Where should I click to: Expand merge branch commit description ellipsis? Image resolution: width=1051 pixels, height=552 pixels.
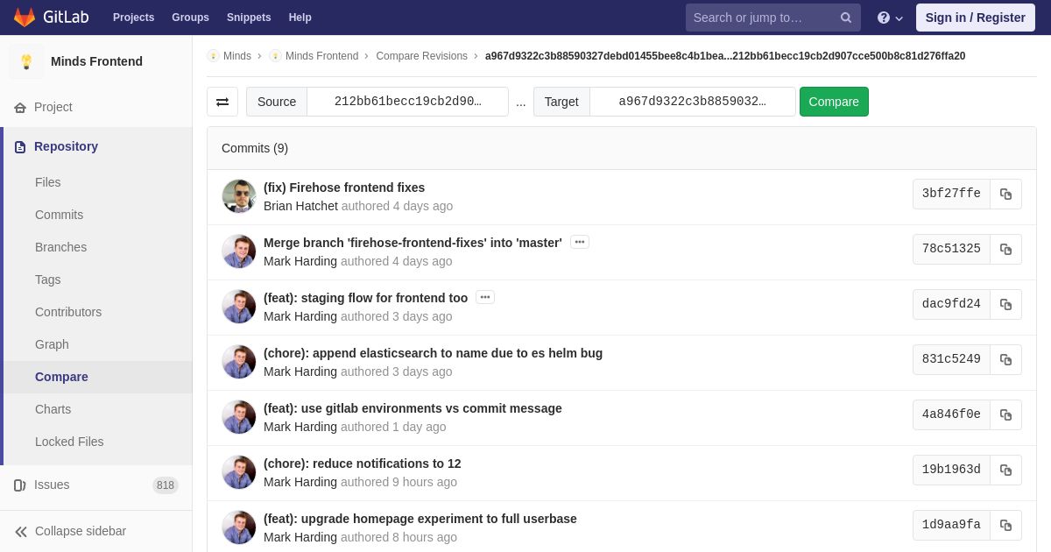click(x=580, y=242)
